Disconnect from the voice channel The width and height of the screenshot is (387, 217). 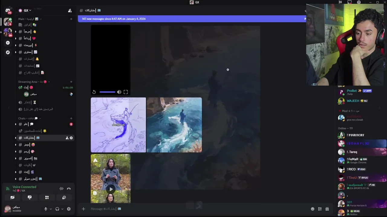click(x=69, y=189)
